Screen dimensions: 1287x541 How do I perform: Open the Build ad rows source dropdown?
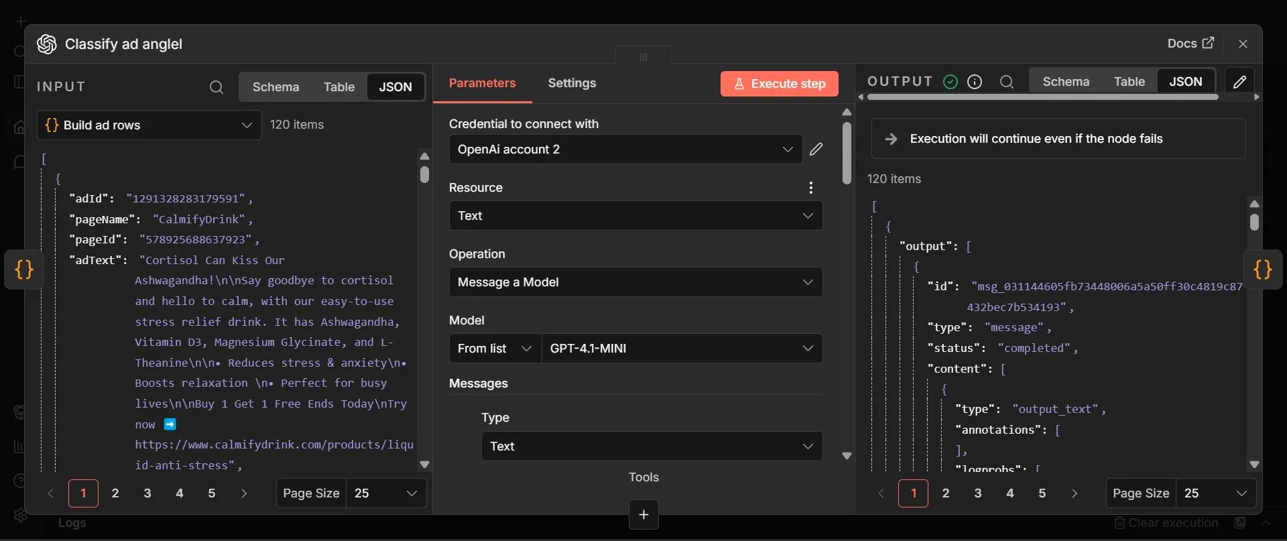pyautogui.click(x=149, y=125)
